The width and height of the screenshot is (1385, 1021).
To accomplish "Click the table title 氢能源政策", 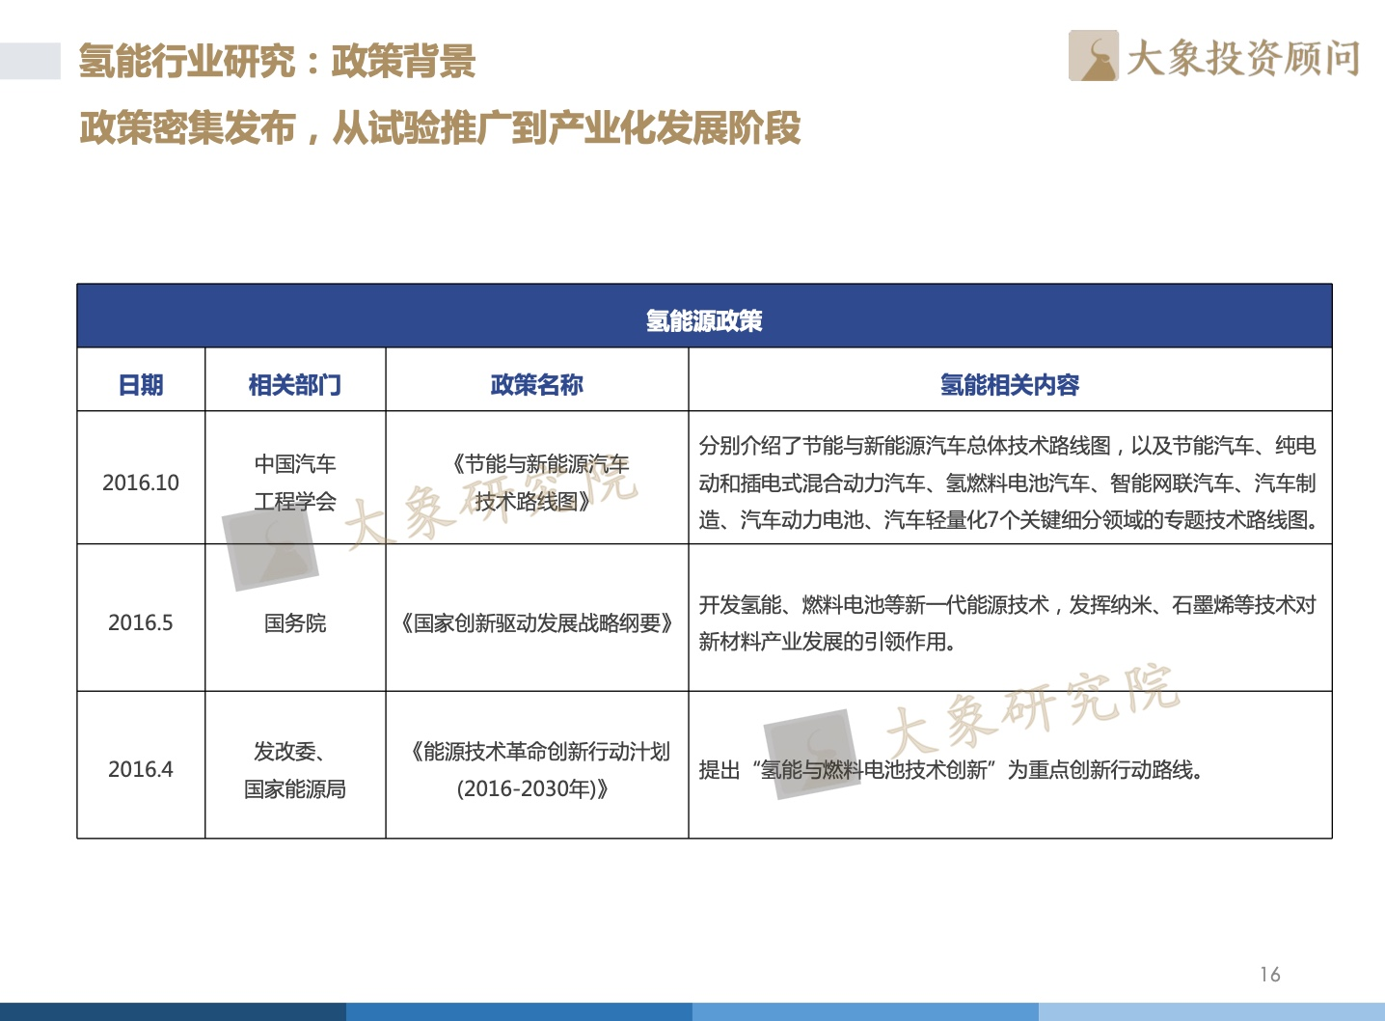I will click(x=704, y=320).
